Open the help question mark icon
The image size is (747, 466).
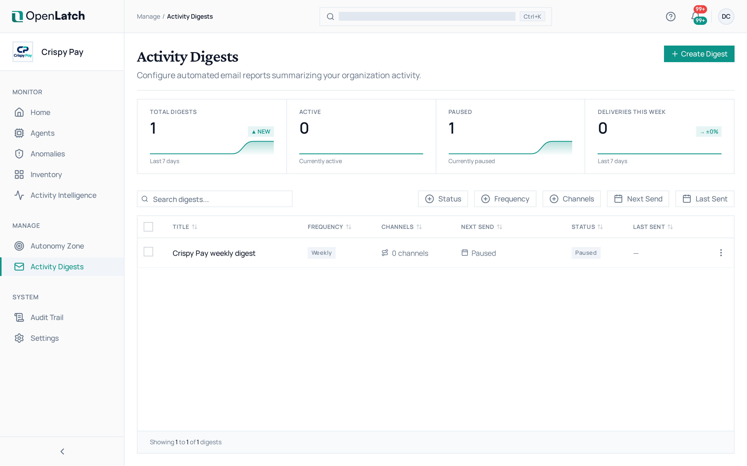pyautogui.click(x=670, y=16)
